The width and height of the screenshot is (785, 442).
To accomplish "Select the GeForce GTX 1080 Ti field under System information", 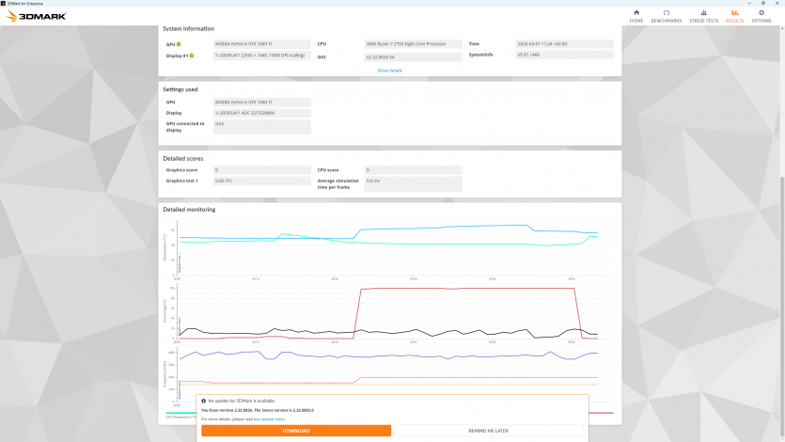I will pos(261,44).
